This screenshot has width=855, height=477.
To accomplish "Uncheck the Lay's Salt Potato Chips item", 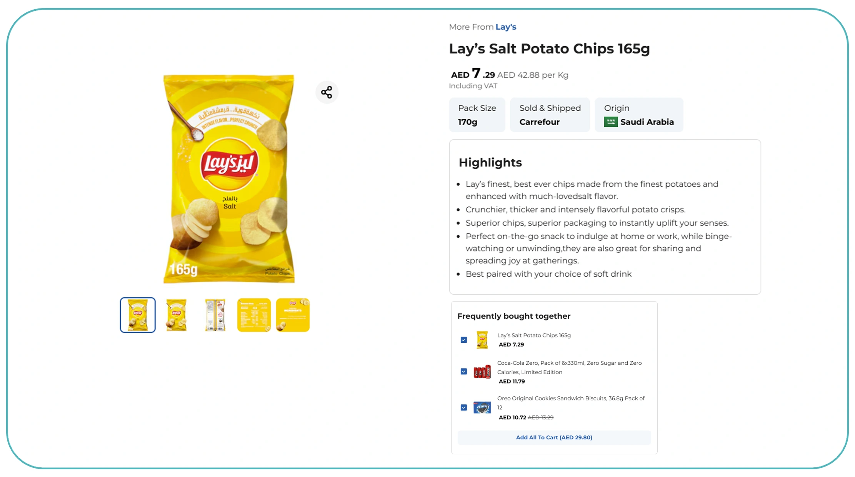I will coord(463,340).
